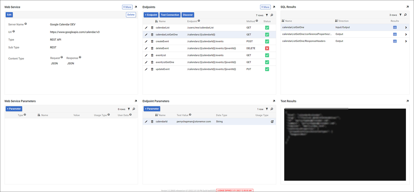
Task: Open results grid for calendarListGetOne
Action: point(395,27)
